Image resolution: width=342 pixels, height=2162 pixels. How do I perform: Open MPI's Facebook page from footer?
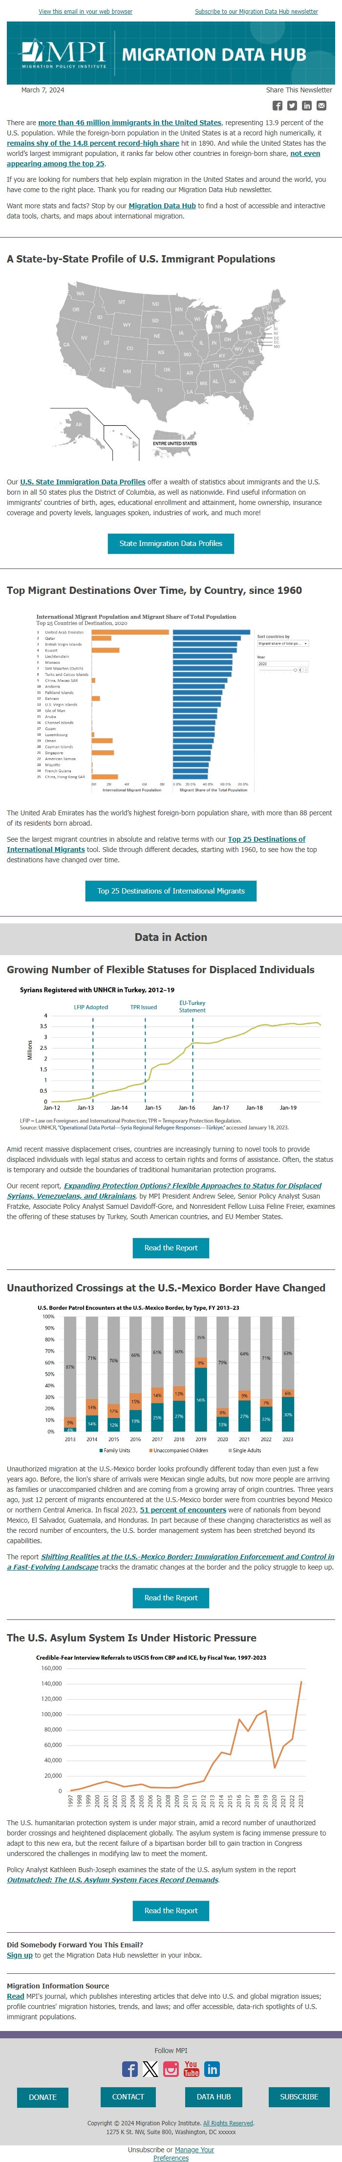pos(130,2069)
